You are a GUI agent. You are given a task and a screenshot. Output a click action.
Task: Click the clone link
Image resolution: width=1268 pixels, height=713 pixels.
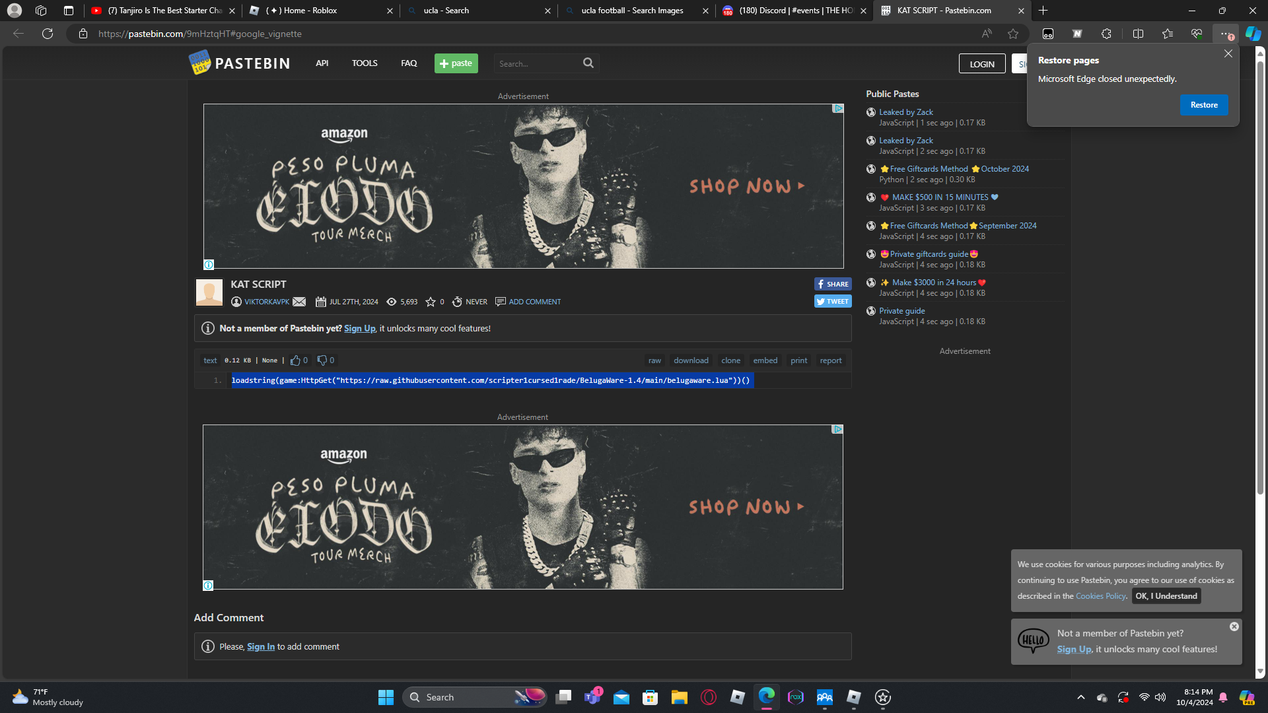point(730,360)
